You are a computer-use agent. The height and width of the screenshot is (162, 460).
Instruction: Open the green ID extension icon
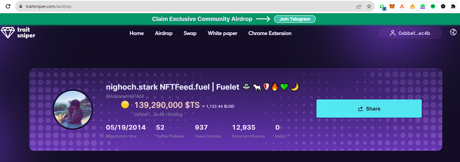(x=433, y=6)
